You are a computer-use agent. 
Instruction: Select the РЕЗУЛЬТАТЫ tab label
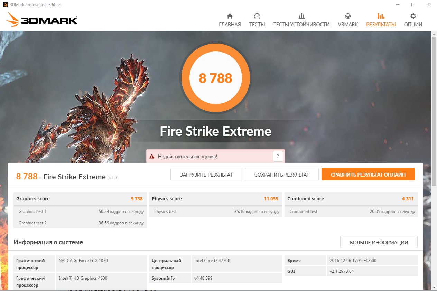(381, 25)
